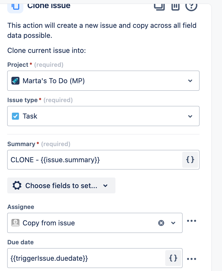The height and width of the screenshot is (271, 222).
Task: Click into the Summary text field
Action: coord(95,160)
